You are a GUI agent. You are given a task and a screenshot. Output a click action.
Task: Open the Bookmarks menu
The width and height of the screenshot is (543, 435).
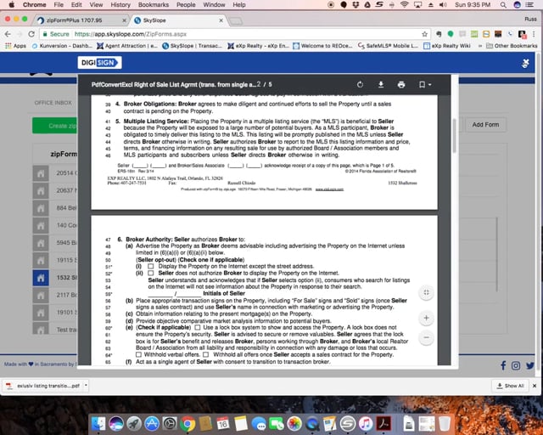click(x=153, y=5)
